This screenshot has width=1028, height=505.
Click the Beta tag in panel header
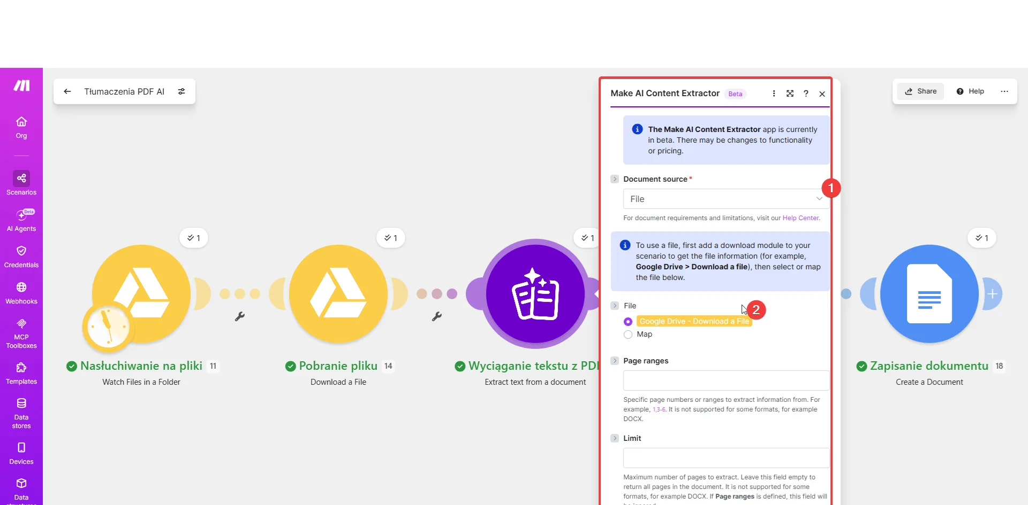pyautogui.click(x=735, y=94)
